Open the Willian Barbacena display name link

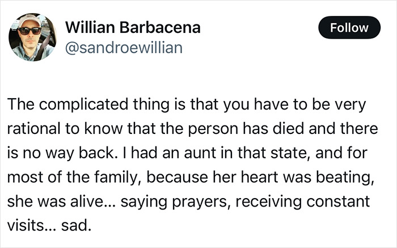tap(133, 27)
